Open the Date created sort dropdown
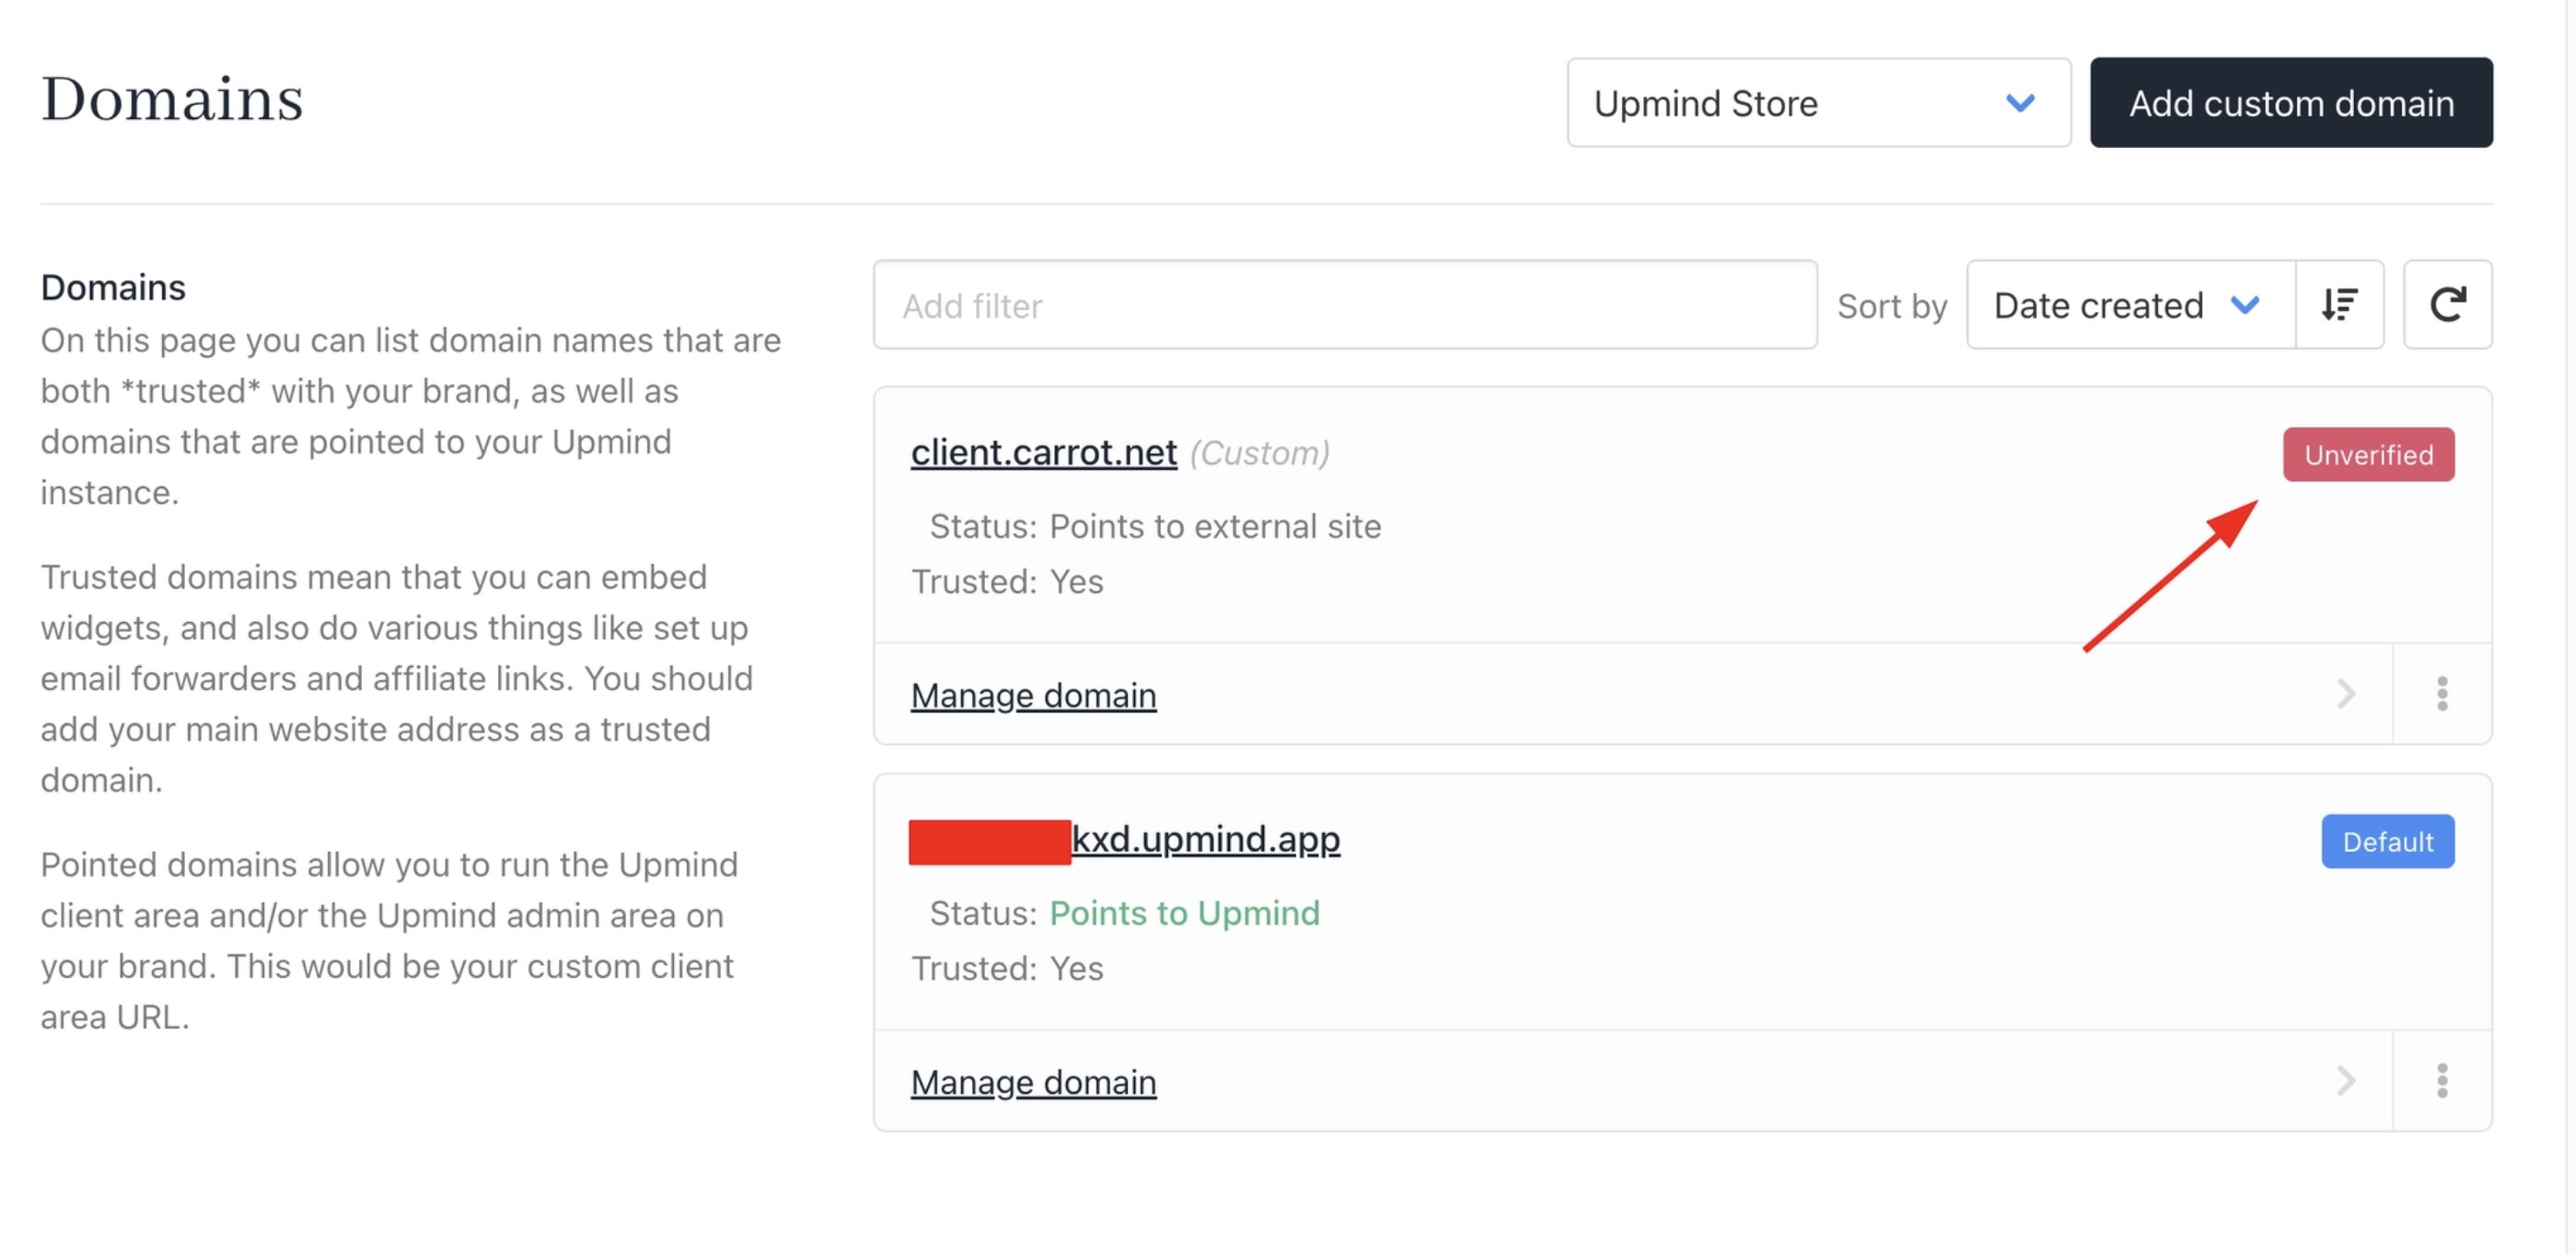Image resolution: width=2576 pixels, height=1255 pixels. 2130,305
